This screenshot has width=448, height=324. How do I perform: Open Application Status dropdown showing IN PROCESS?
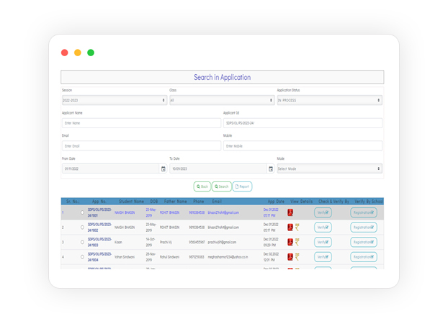(x=329, y=100)
